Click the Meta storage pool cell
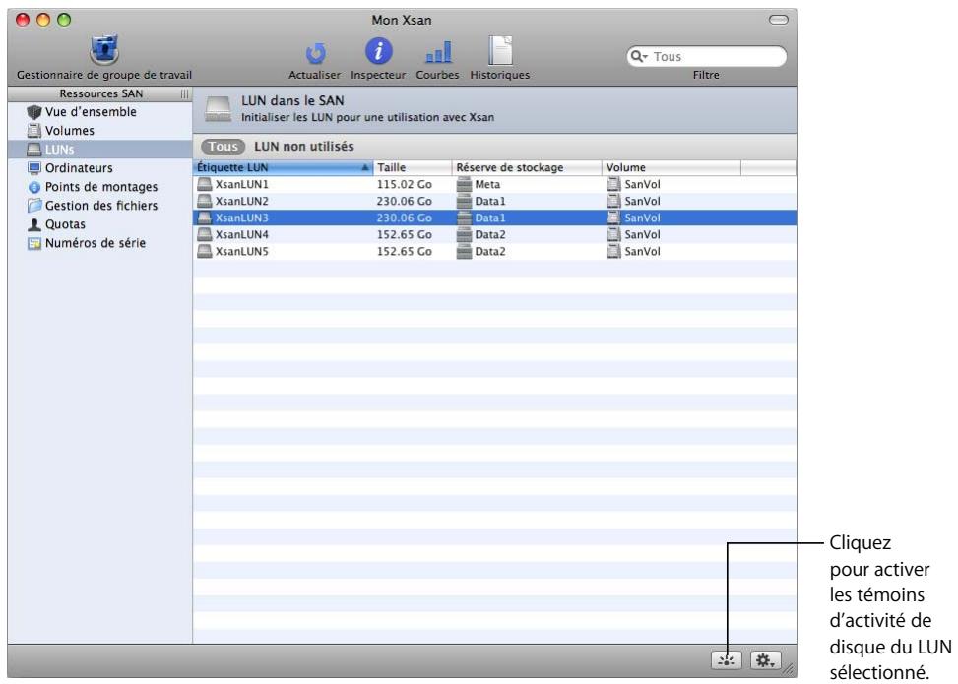 coord(487,184)
